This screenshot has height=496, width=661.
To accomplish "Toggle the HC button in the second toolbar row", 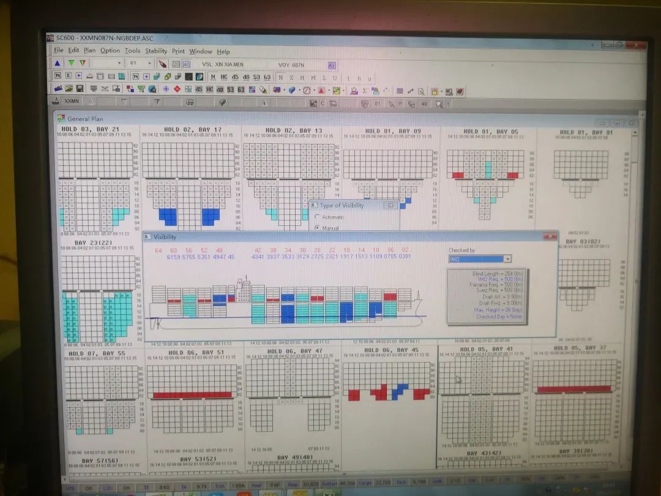I will (224, 77).
